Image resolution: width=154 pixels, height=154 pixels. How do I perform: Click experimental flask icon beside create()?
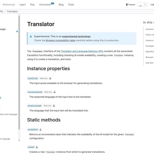click(x=37, y=147)
